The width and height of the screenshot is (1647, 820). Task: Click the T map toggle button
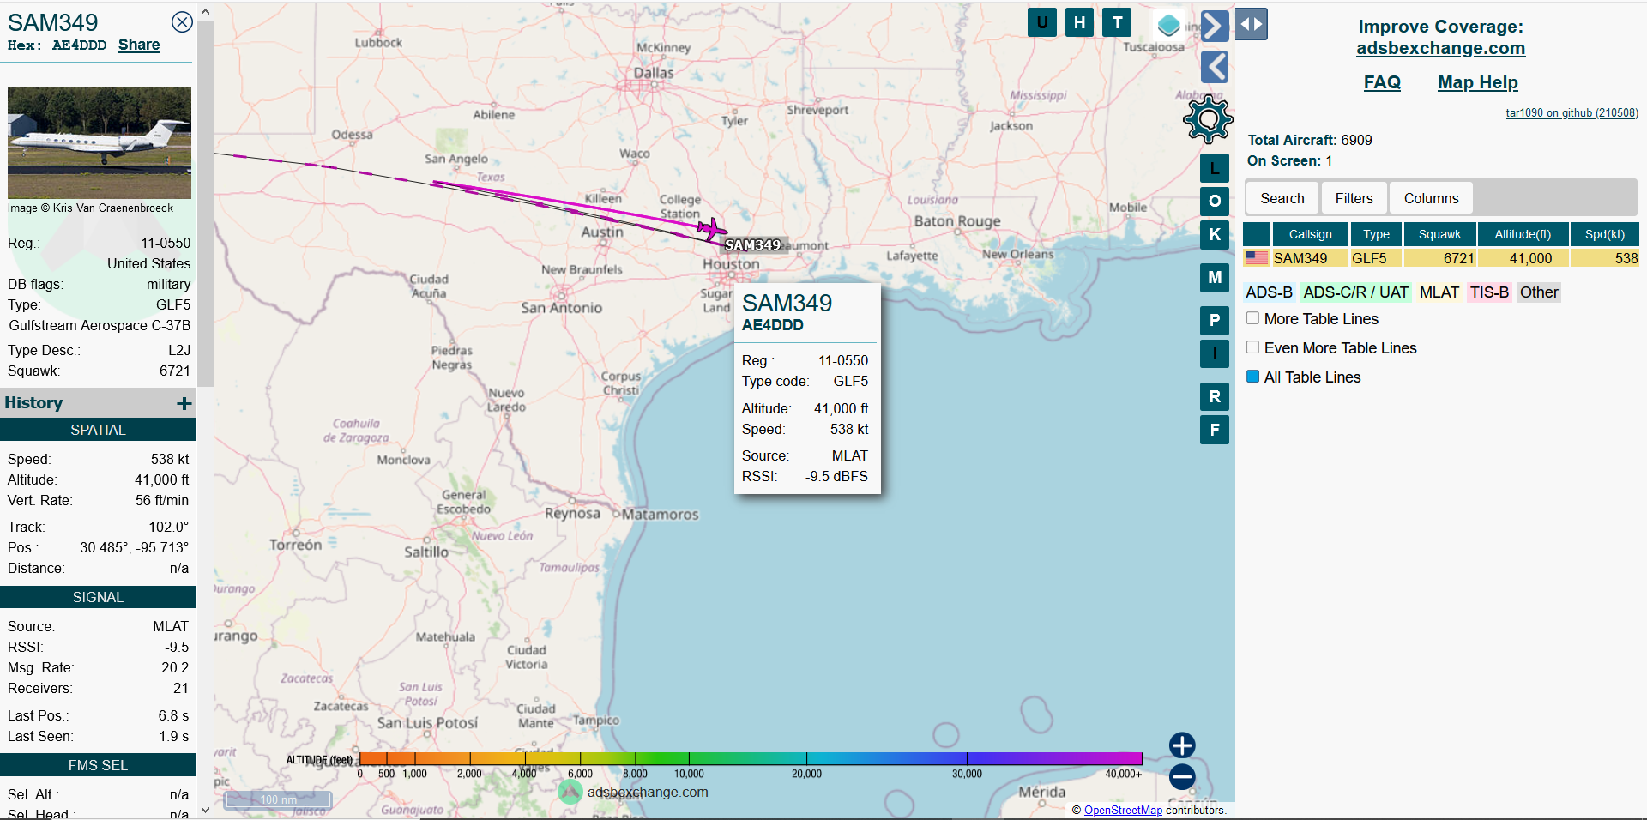click(x=1117, y=22)
